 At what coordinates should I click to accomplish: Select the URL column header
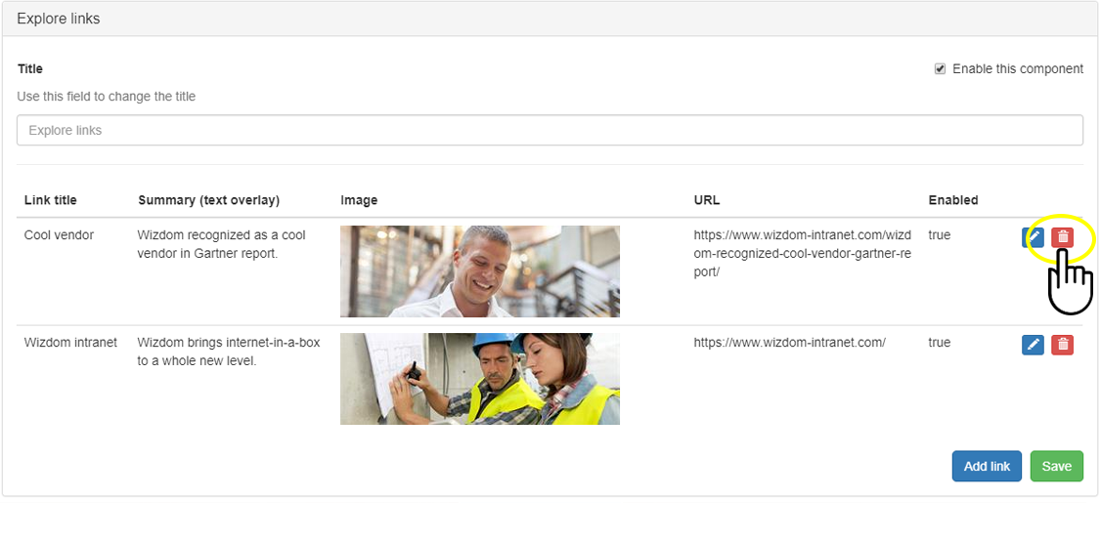(x=706, y=200)
